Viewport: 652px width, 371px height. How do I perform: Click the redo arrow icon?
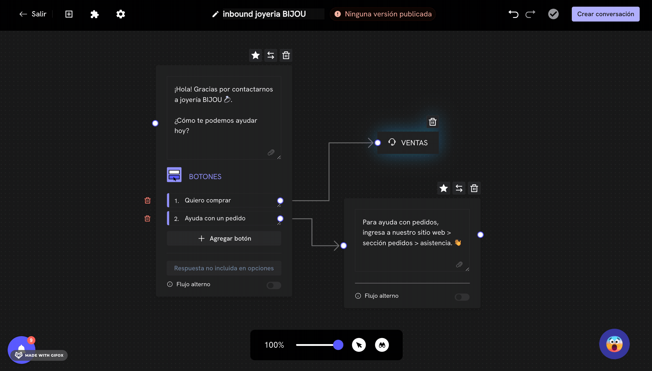530,14
